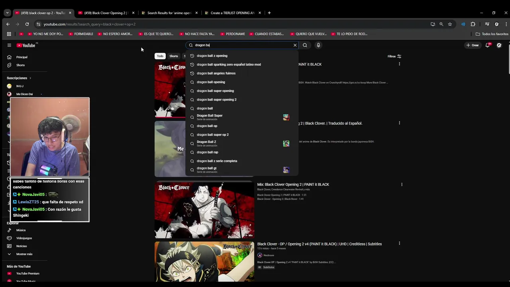Open Todos los favoritos folder
The image size is (510, 287).
pyautogui.click(x=492, y=34)
